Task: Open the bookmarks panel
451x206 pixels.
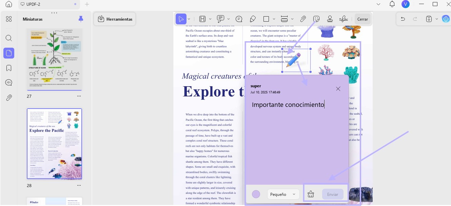Action: click(x=9, y=68)
